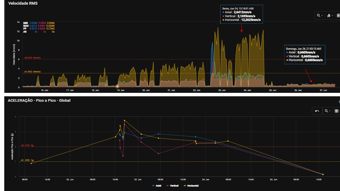Click the ACELERAÇÃO - Pico a Pico - Global title
The image size is (340, 191).
point(39,100)
